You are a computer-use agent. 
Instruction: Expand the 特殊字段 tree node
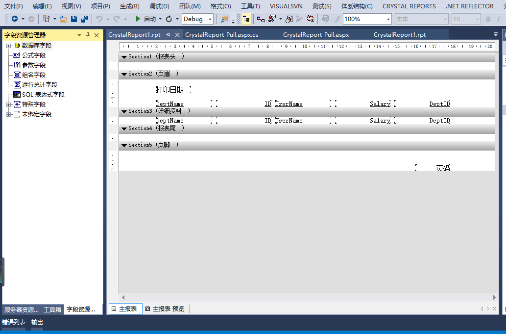point(8,104)
